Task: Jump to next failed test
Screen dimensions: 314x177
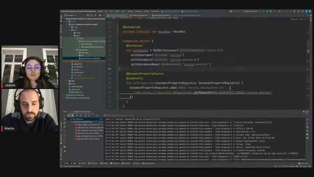Action: 97,116
